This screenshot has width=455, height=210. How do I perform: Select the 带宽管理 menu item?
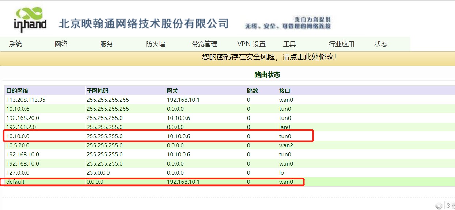[204, 44]
